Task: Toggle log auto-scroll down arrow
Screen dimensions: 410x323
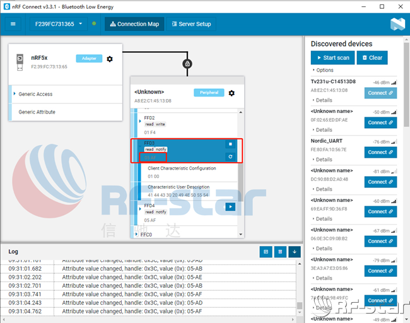Action: click(295, 252)
